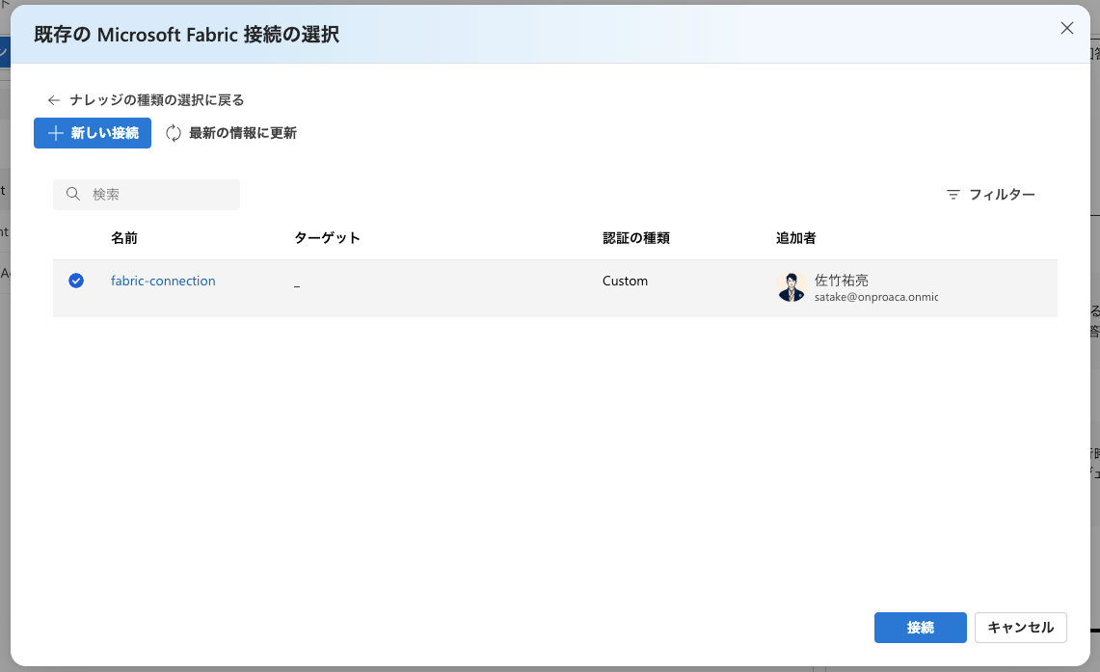Open the フィルター filter options
Image resolution: width=1100 pixels, height=672 pixels.
(x=990, y=195)
